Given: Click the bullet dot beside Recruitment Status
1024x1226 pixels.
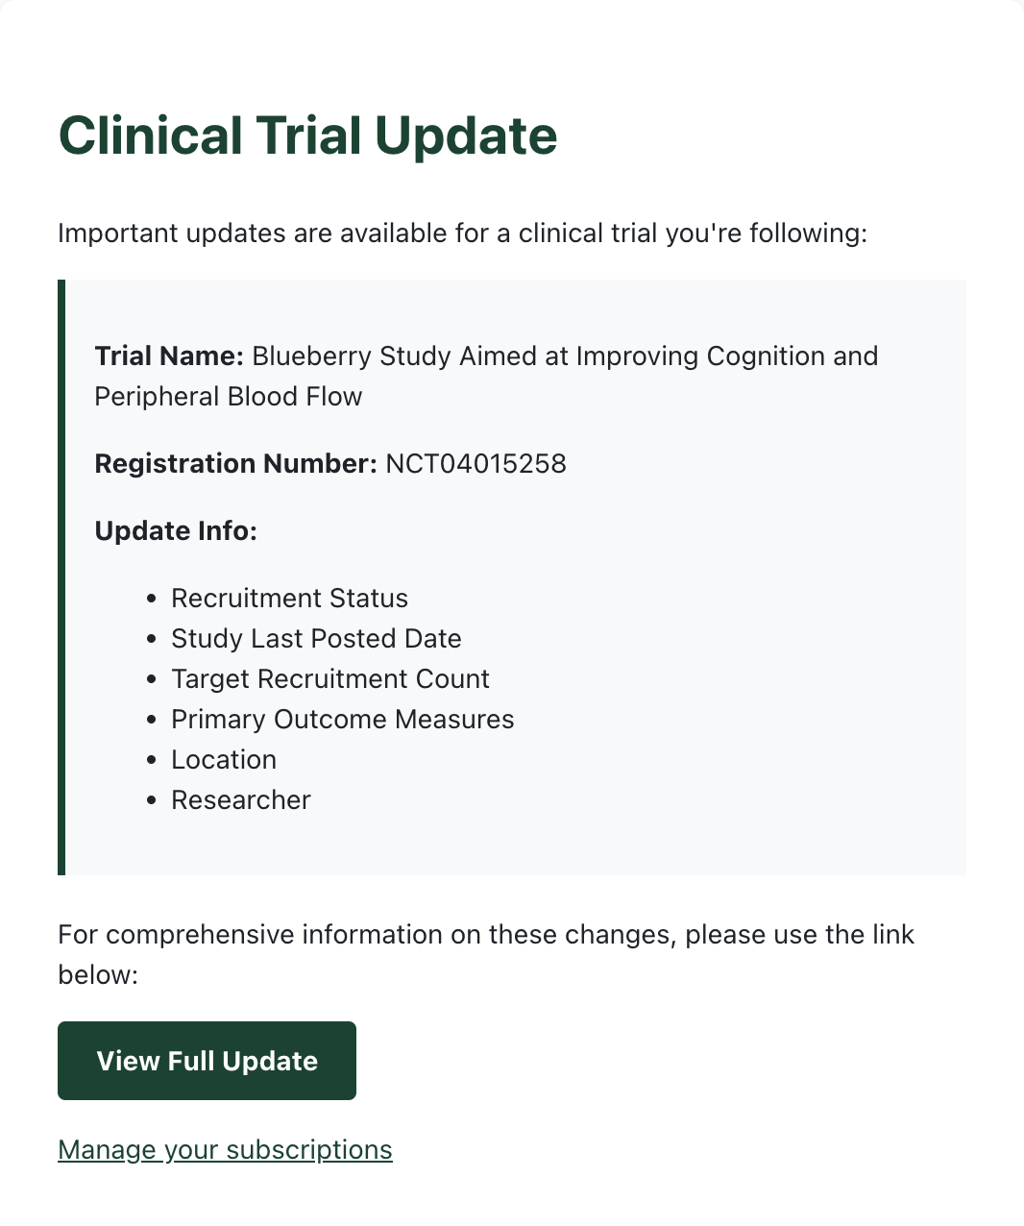Looking at the screenshot, I should click(152, 599).
